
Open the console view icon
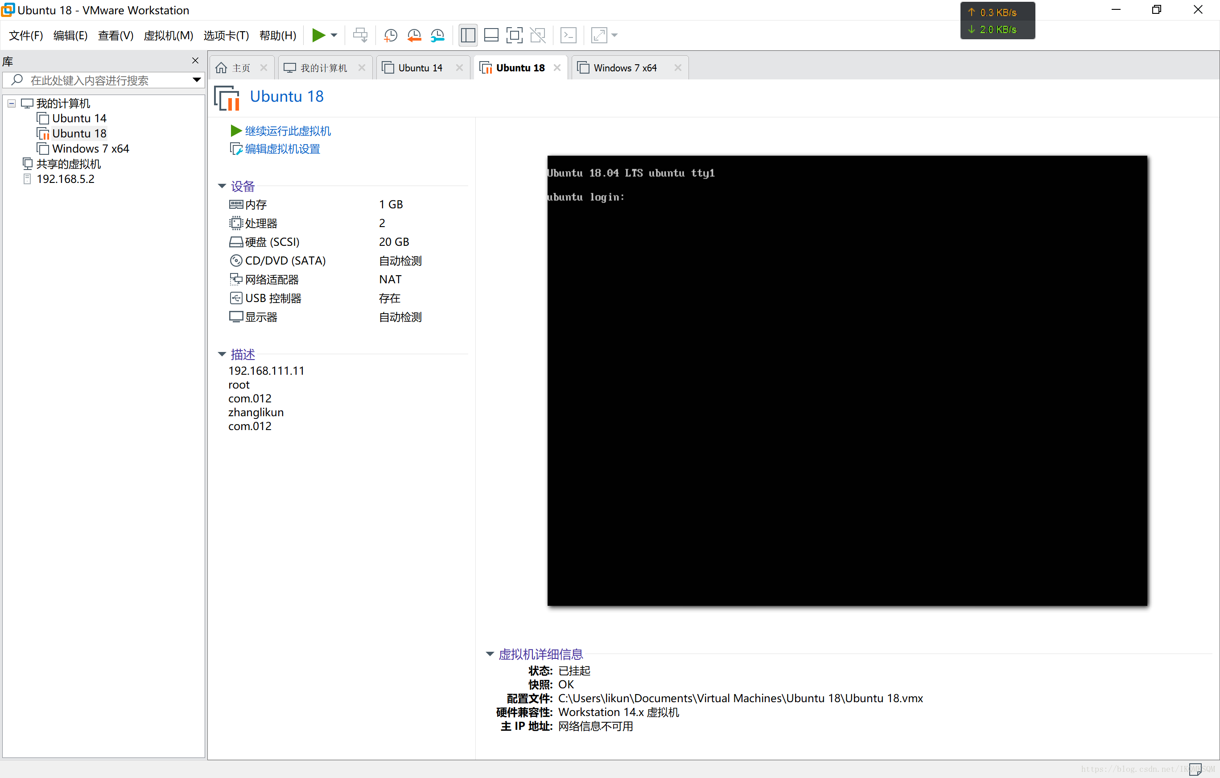click(569, 36)
